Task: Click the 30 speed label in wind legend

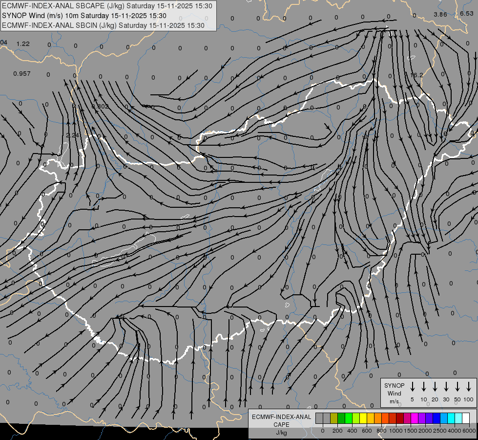Action: (x=446, y=399)
